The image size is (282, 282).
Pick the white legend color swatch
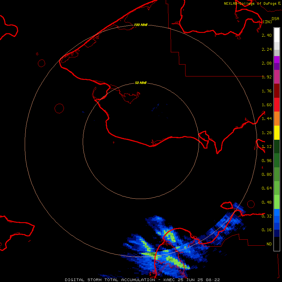[x=277, y=35]
